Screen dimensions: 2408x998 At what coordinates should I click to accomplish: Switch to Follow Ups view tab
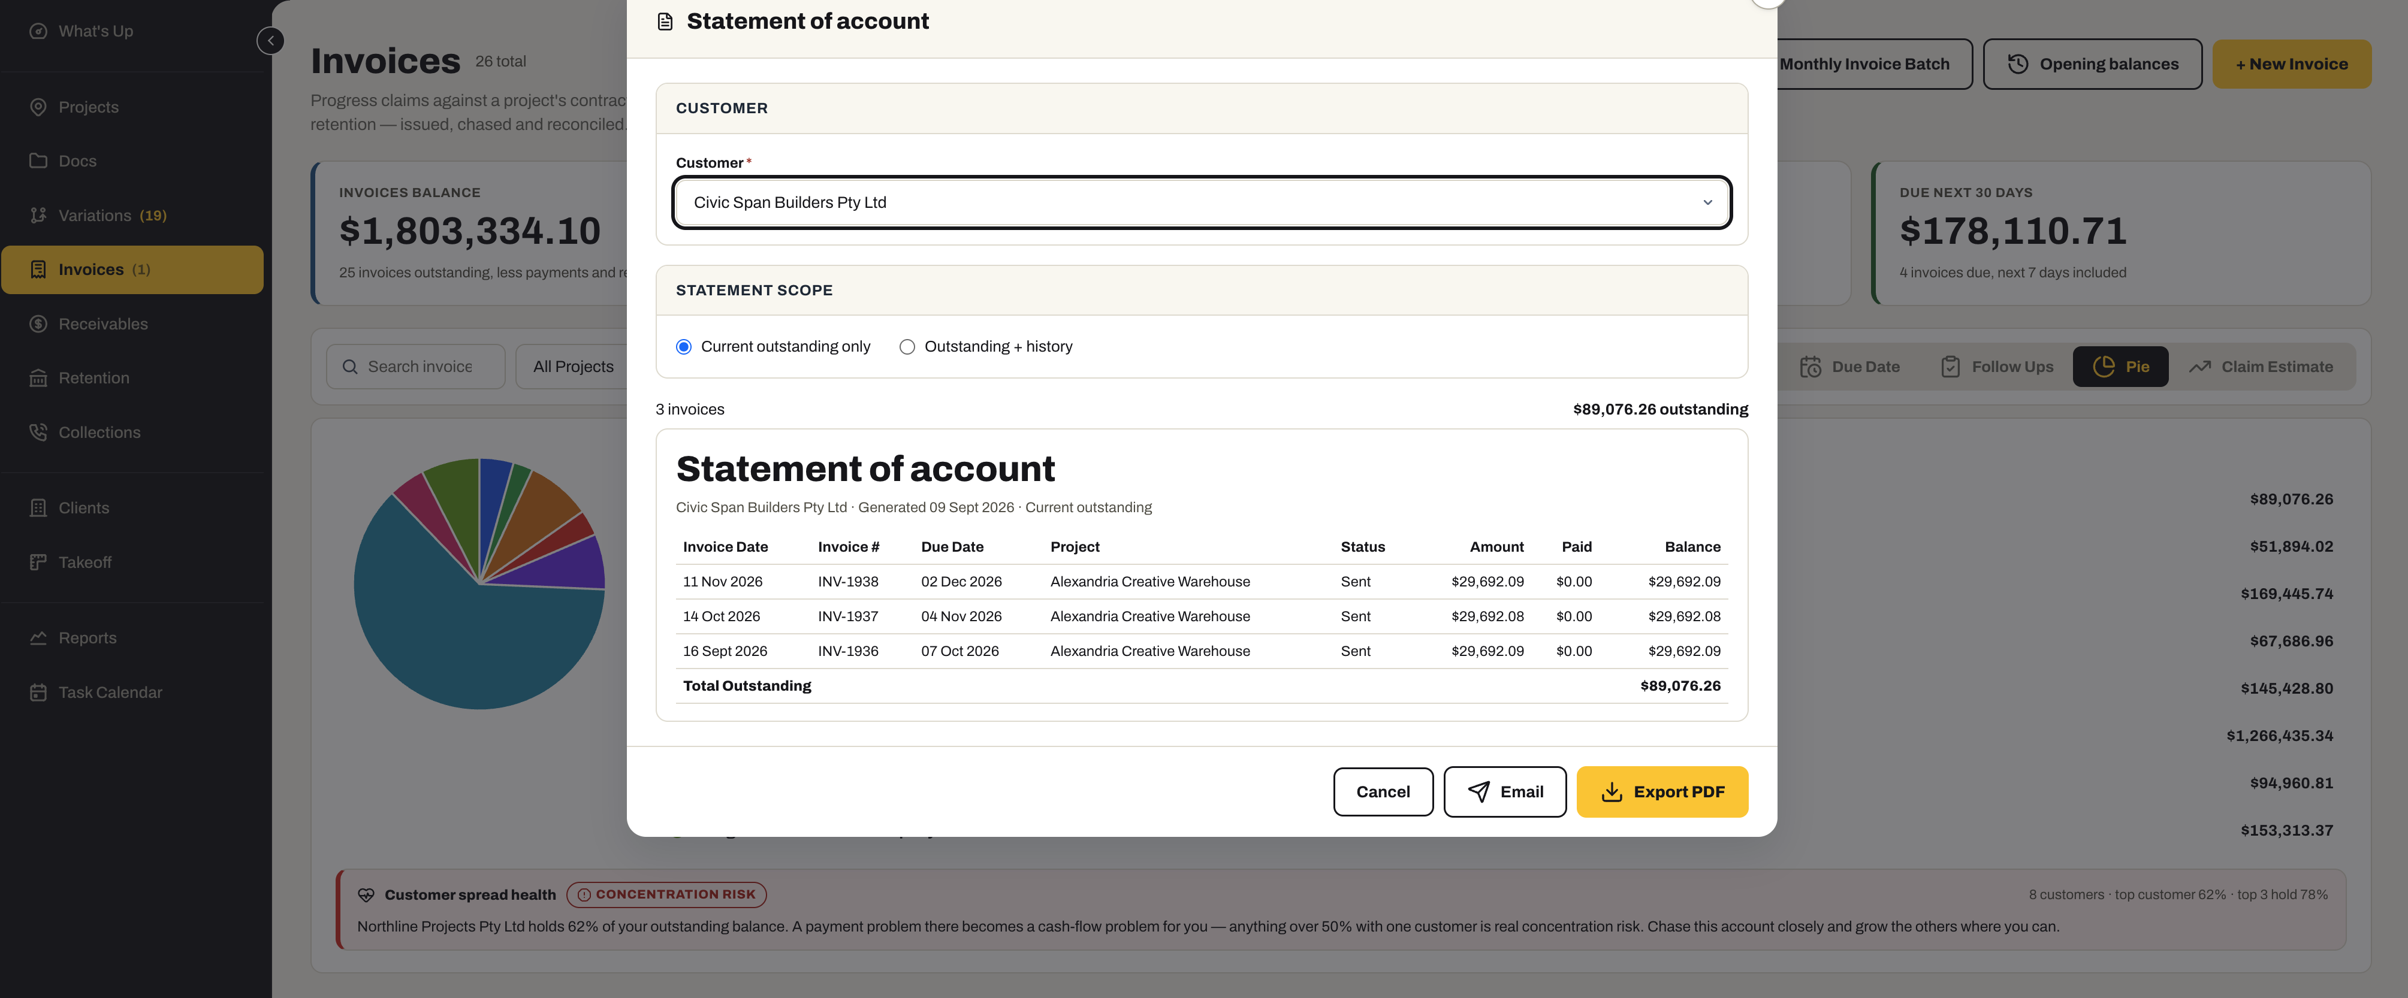click(1997, 367)
